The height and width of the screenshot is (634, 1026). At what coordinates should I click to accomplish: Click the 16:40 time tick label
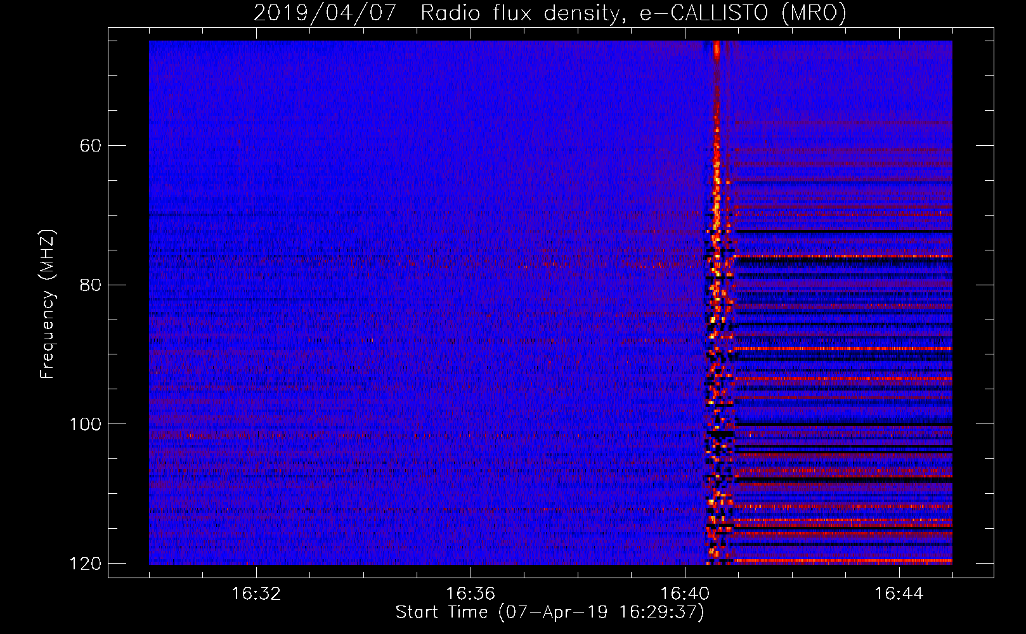click(685, 594)
